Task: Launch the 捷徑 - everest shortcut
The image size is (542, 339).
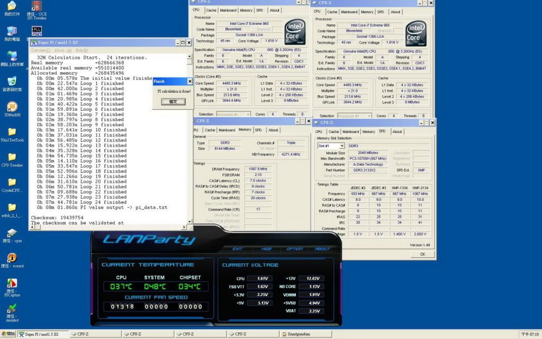Action: (12, 261)
